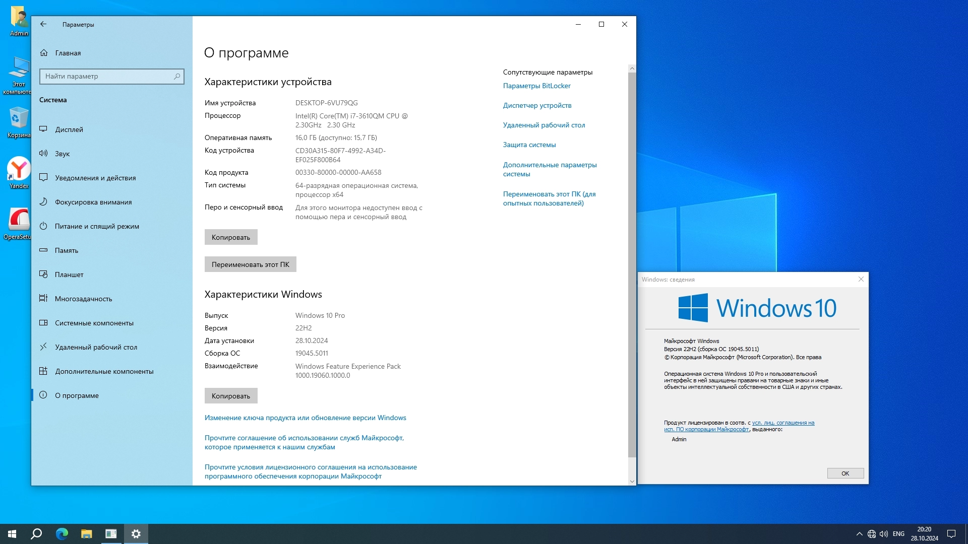
Task: Open Microsoft Edge from the taskbar
Action: pyautogui.click(x=62, y=534)
